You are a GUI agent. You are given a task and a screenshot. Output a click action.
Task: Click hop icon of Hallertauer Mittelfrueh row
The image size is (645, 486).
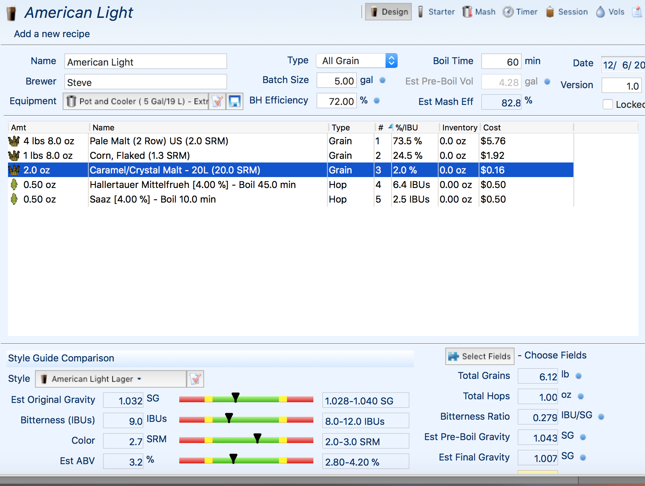click(14, 185)
